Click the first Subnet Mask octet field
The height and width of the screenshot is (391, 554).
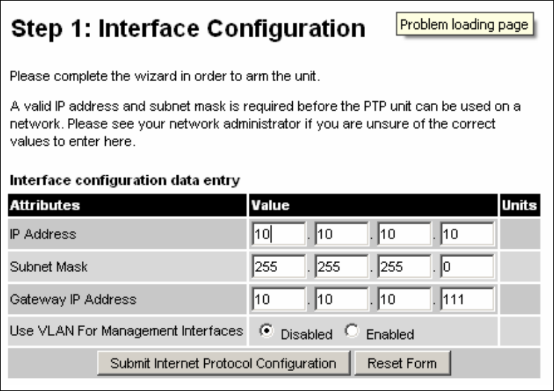click(x=278, y=267)
